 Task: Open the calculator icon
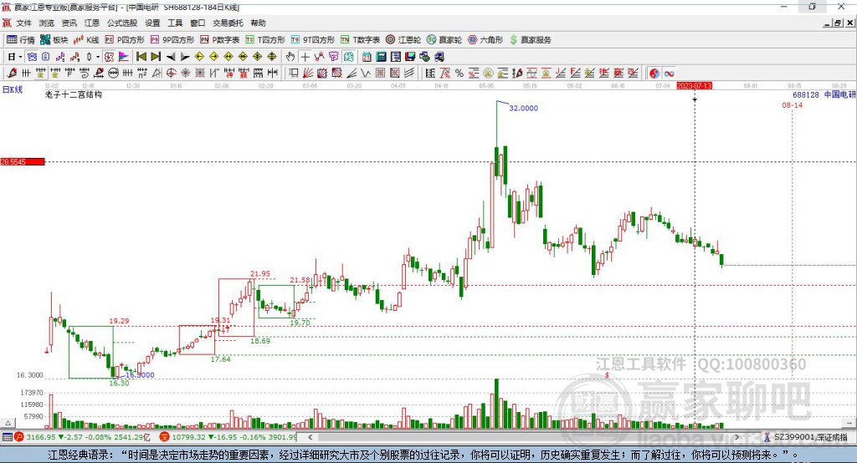(x=381, y=57)
